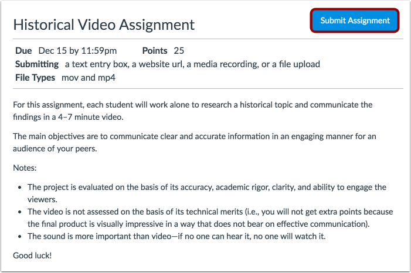Click the Submit Assignment button
411x273 pixels.
(355, 20)
